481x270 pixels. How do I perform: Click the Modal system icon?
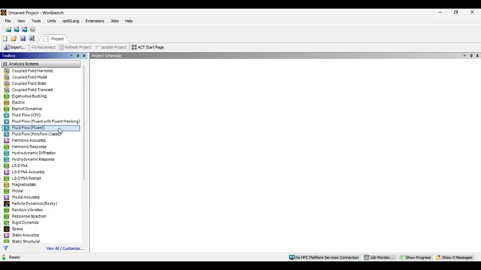6,191
